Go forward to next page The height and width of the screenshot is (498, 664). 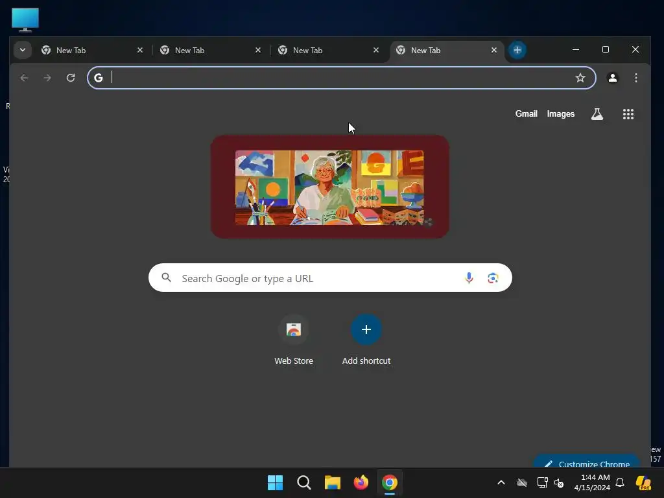47,78
